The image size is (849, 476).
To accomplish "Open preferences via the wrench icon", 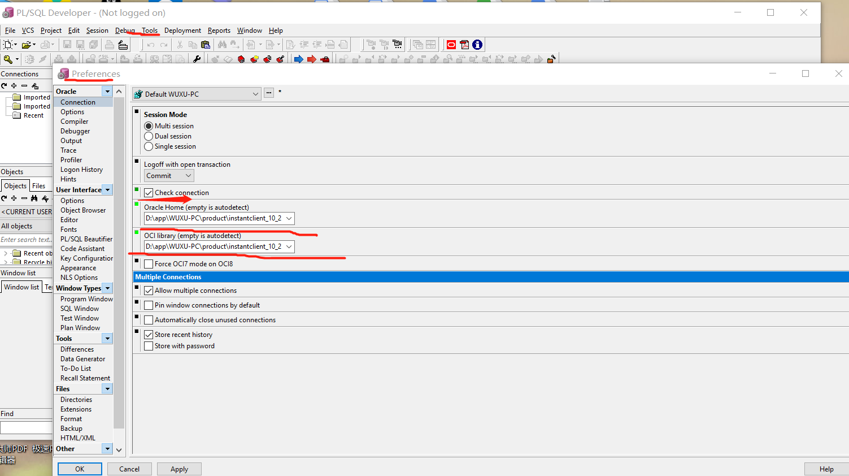I will click(197, 59).
